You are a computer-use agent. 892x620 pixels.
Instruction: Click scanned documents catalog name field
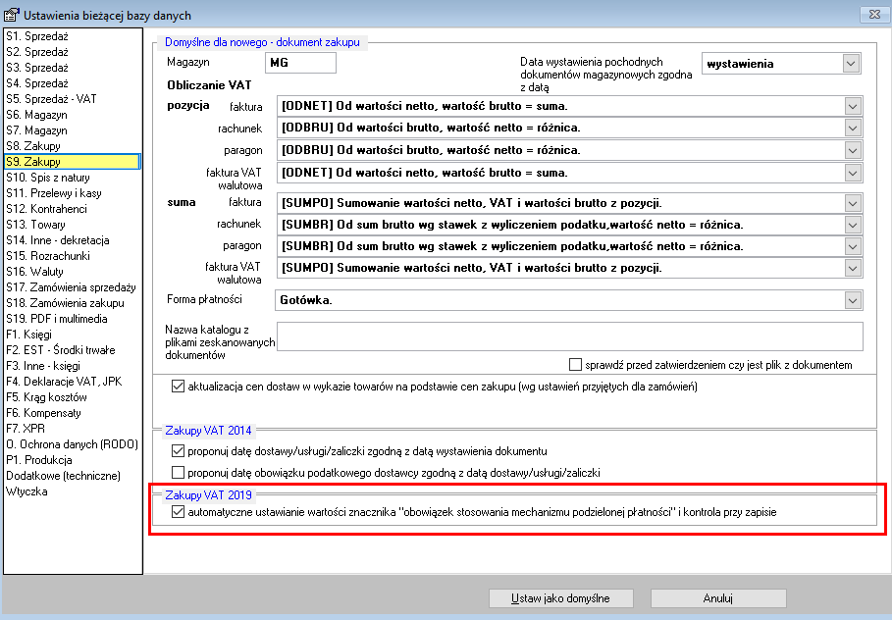point(569,336)
